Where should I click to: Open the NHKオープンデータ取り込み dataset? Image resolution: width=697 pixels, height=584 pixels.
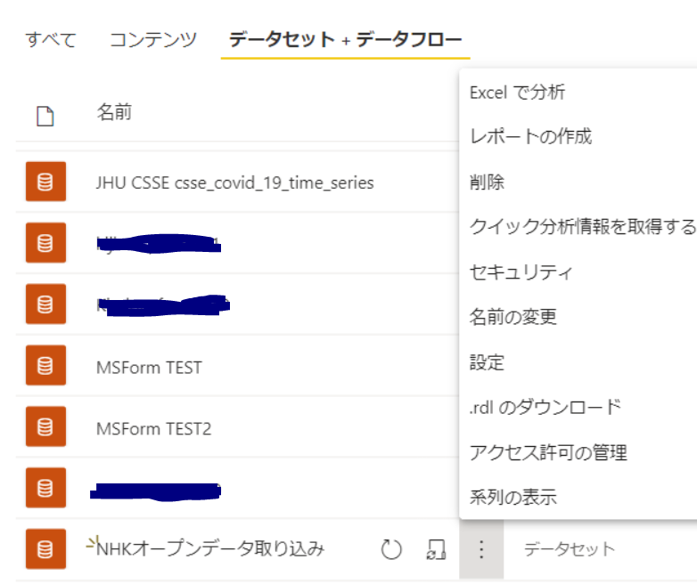tap(210, 549)
